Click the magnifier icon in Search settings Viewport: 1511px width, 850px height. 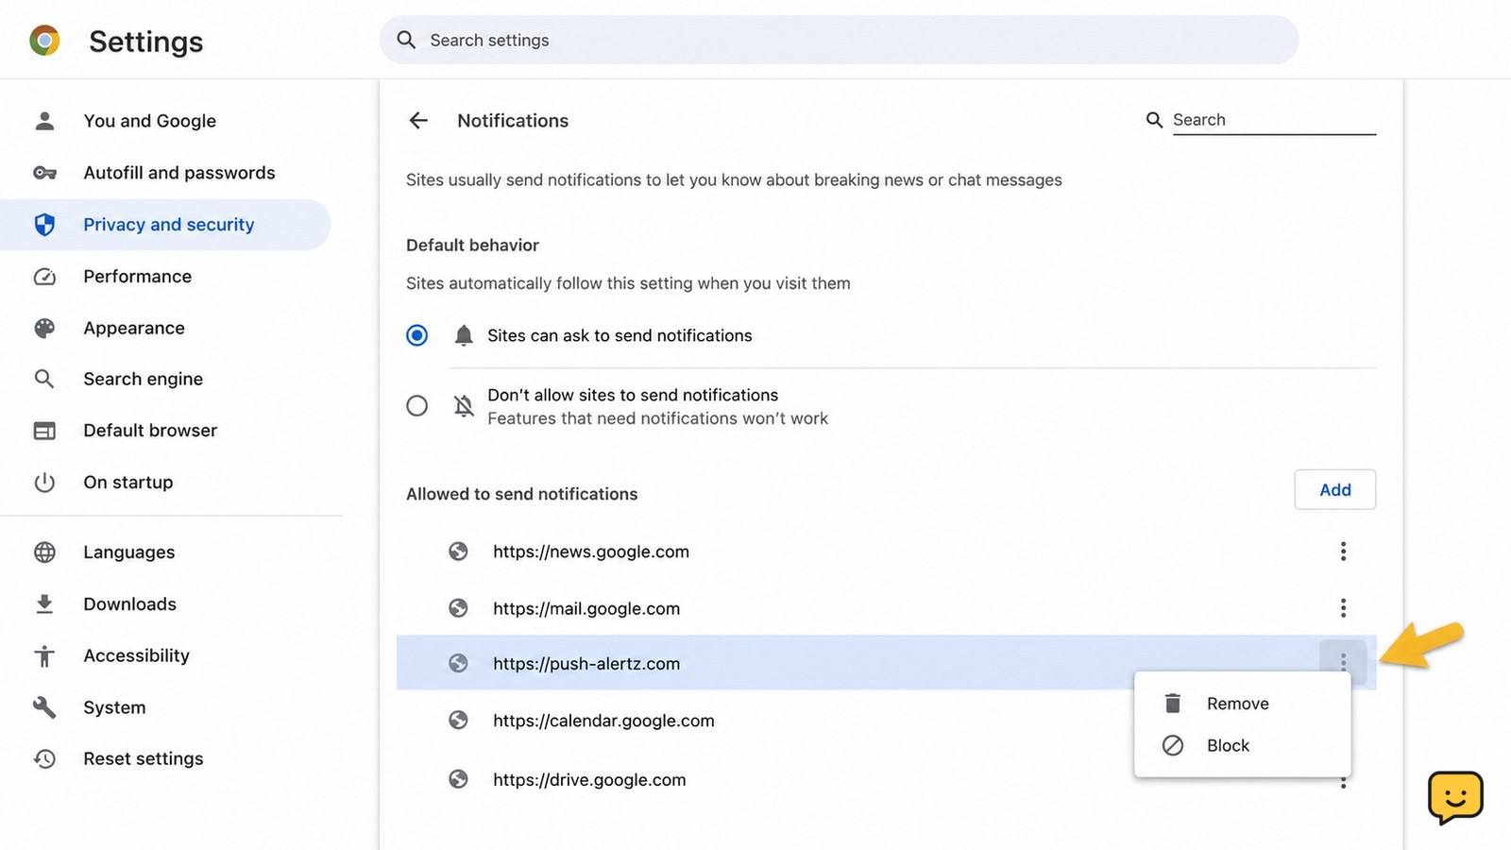(x=406, y=40)
